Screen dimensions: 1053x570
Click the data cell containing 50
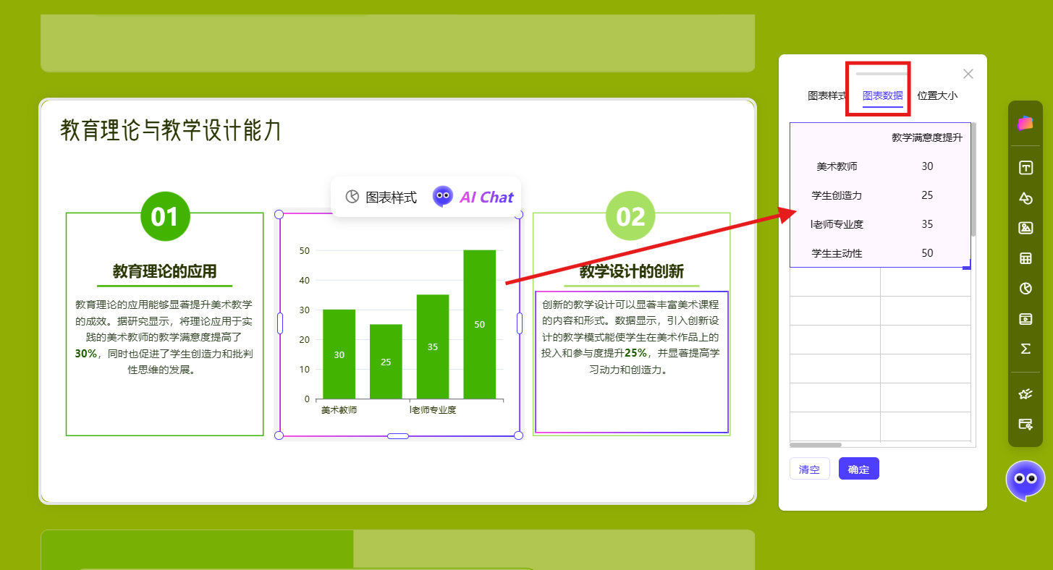pos(927,253)
